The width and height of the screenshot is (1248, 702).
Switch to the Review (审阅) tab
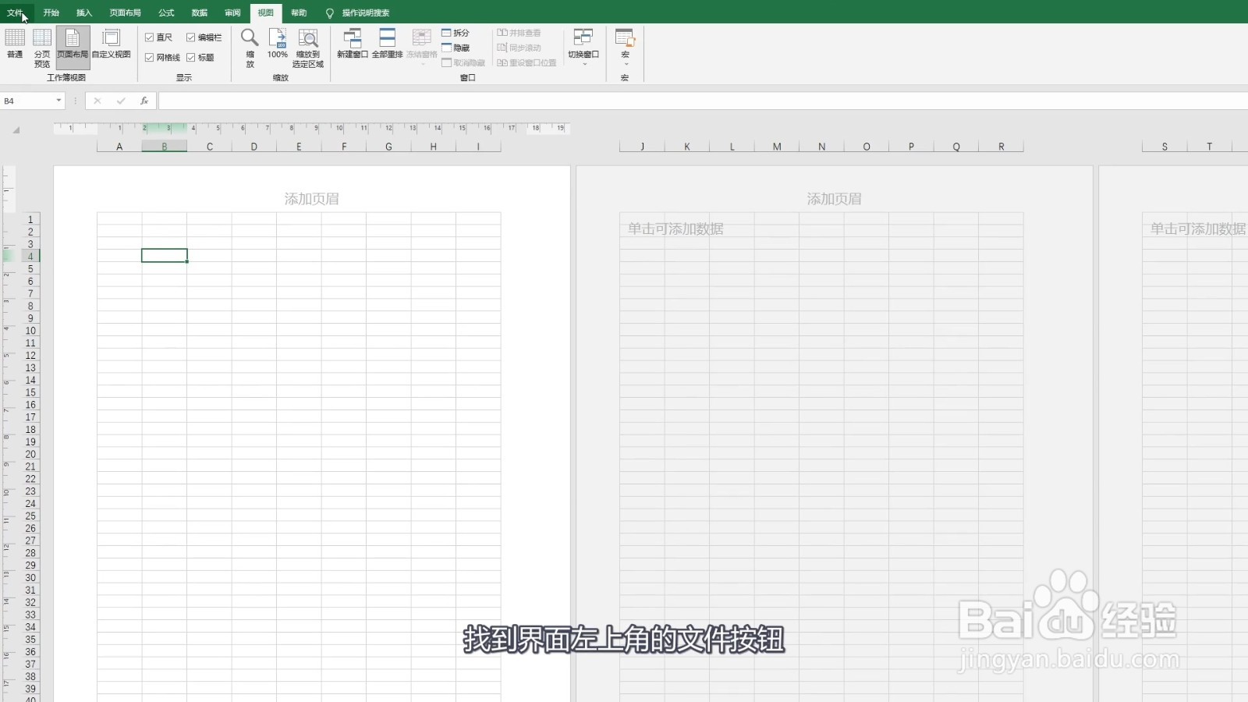pyautogui.click(x=232, y=12)
